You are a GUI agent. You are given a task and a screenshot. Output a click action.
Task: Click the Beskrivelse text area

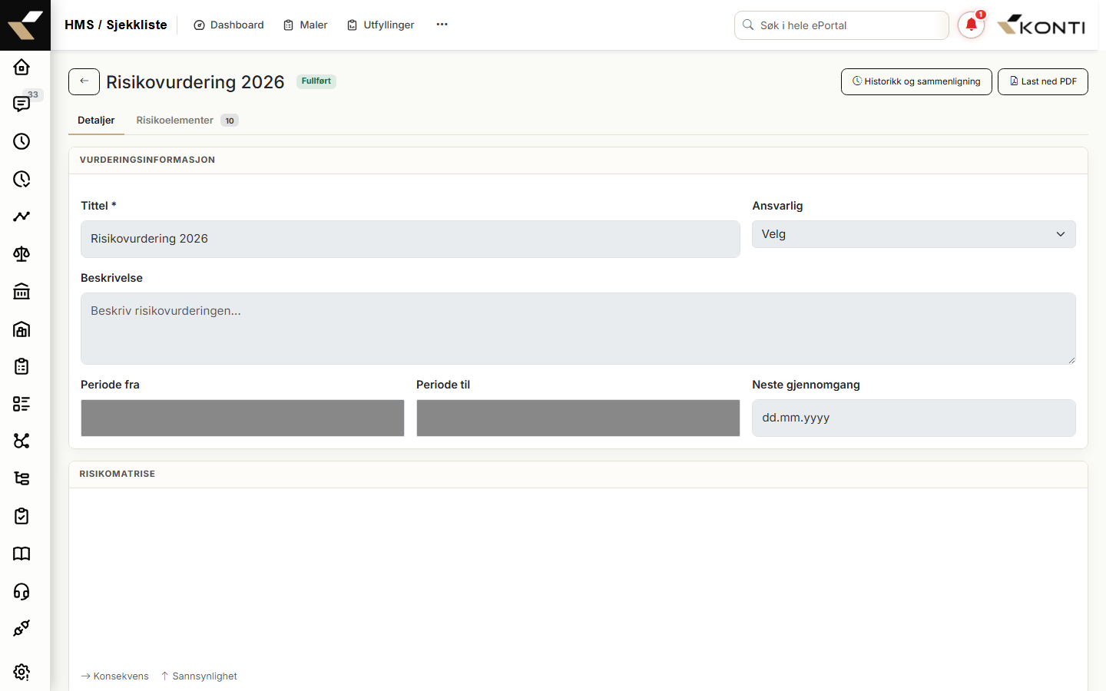[x=578, y=329]
